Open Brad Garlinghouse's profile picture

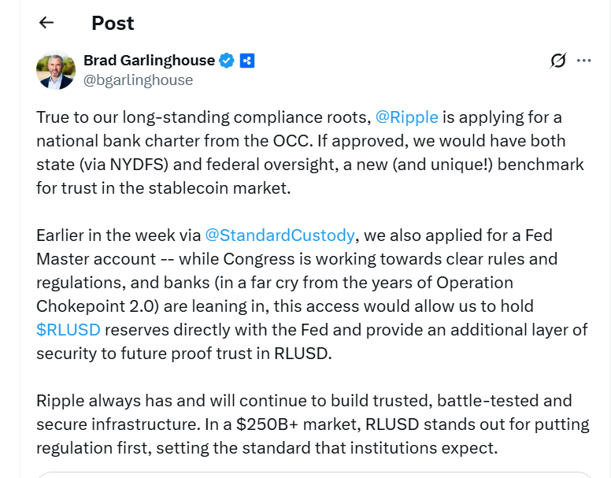55,70
